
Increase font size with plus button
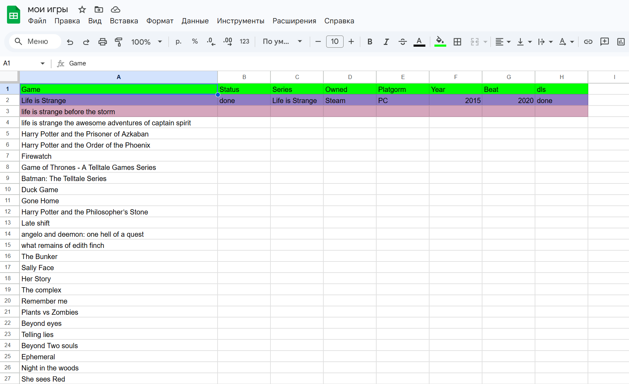click(x=351, y=42)
